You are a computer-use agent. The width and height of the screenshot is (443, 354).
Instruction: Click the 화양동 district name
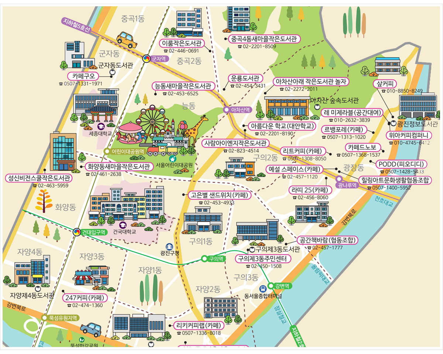point(65,206)
